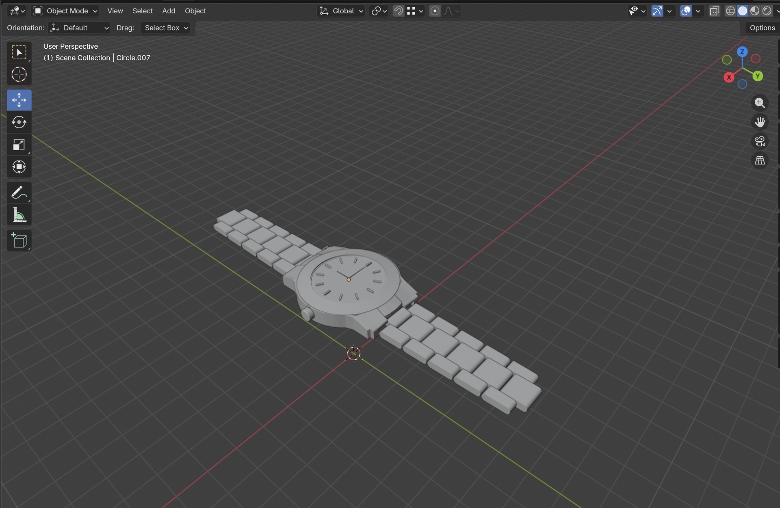
Task: Open the Object menu
Action: (195, 11)
